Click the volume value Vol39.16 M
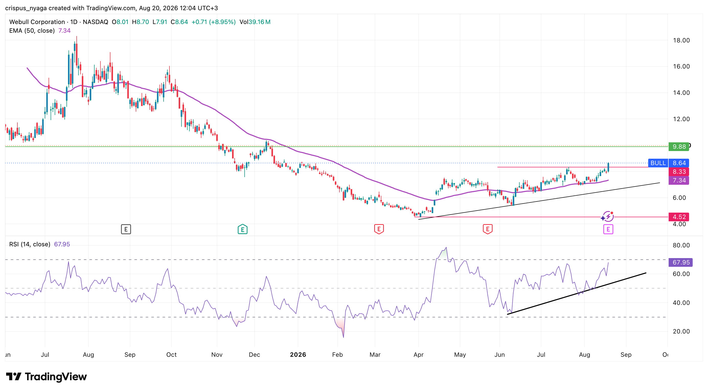Viewport: 708px width, 392px height. tap(255, 22)
